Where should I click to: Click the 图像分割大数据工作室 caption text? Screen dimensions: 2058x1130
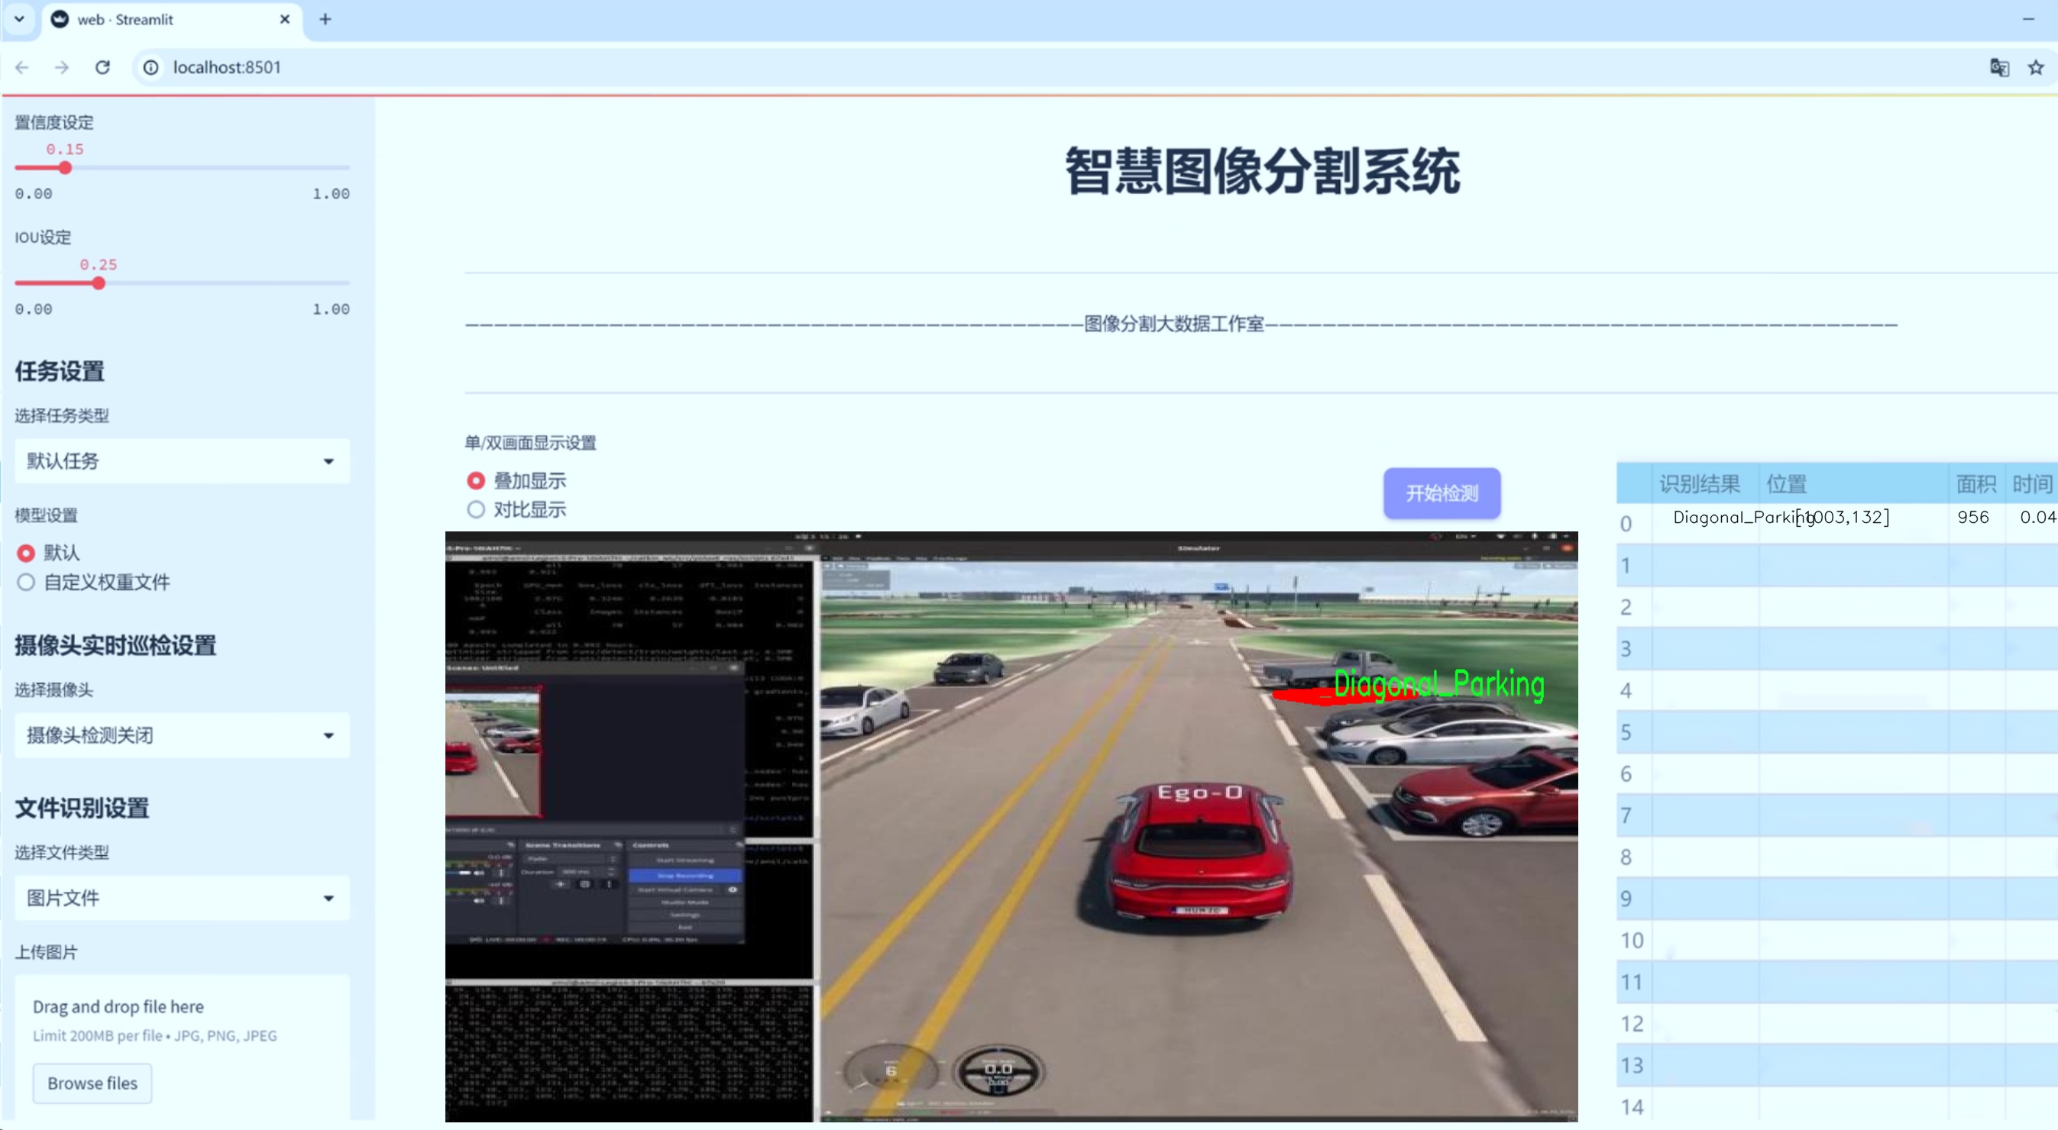click(1173, 324)
